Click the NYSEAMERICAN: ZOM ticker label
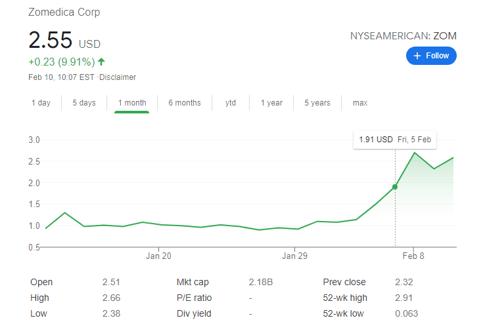 403,36
